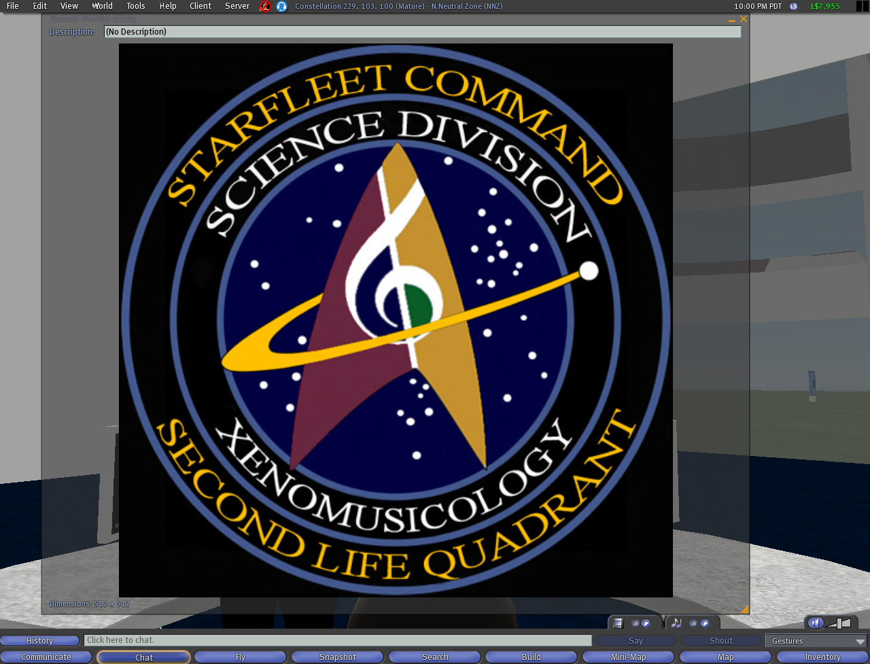Open the World menu
The width and height of the screenshot is (870, 664).
[x=103, y=6]
